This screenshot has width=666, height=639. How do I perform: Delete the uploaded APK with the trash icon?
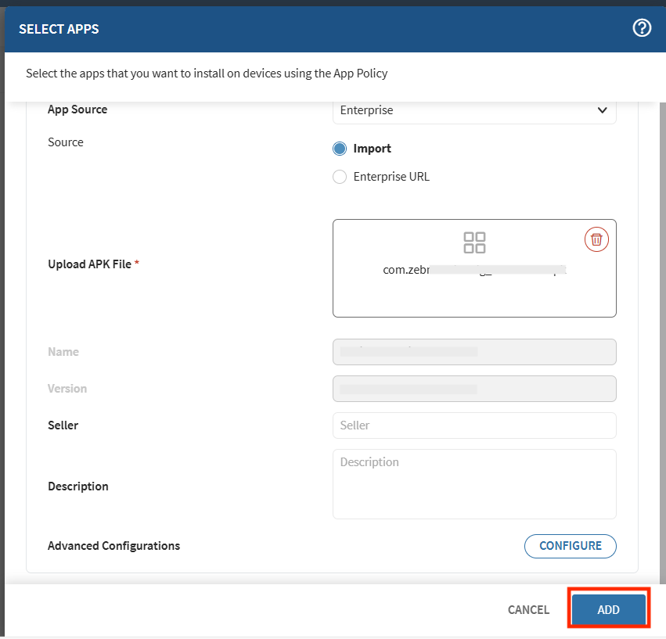pos(596,239)
